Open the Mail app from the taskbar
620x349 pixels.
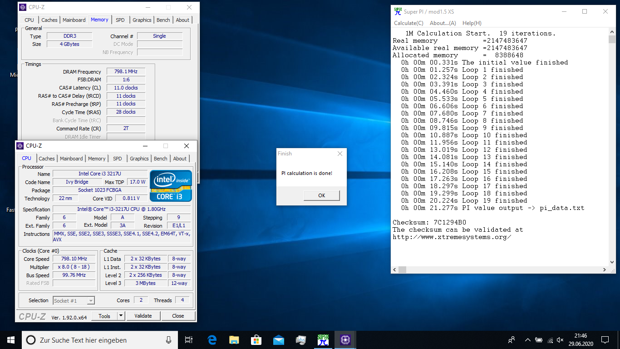pyautogui.click(x=279, y=340)
